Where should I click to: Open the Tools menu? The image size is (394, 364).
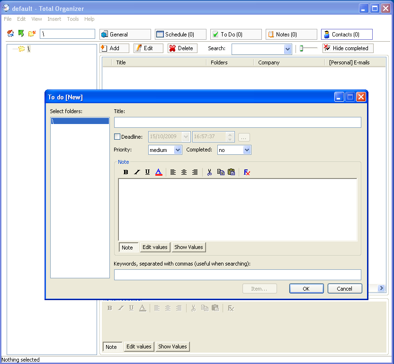coord(73,19)
